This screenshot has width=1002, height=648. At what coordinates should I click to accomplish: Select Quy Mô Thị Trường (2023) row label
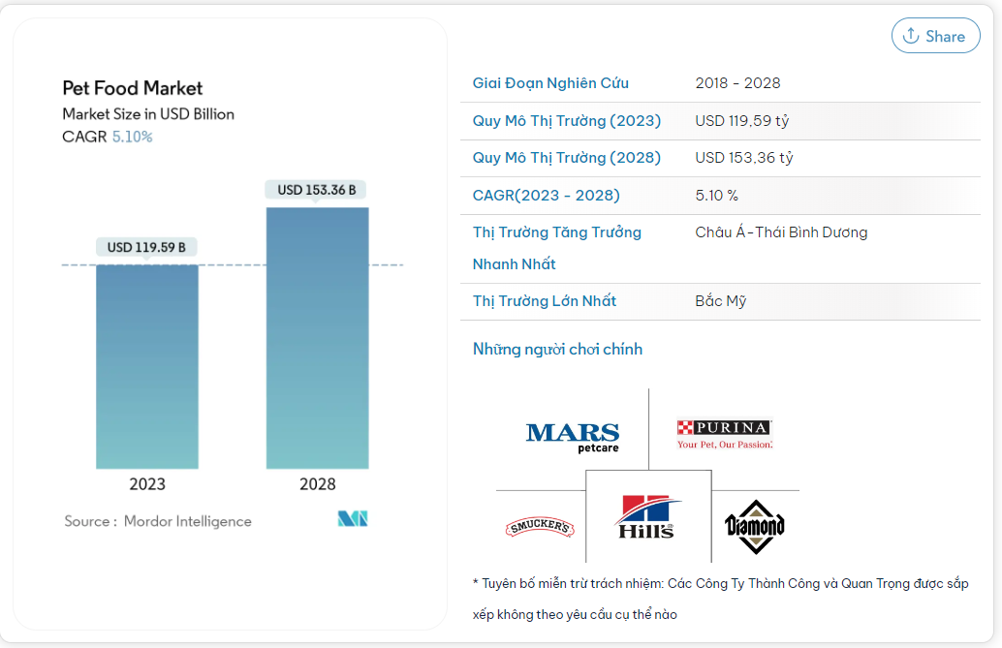click(566, 121)
